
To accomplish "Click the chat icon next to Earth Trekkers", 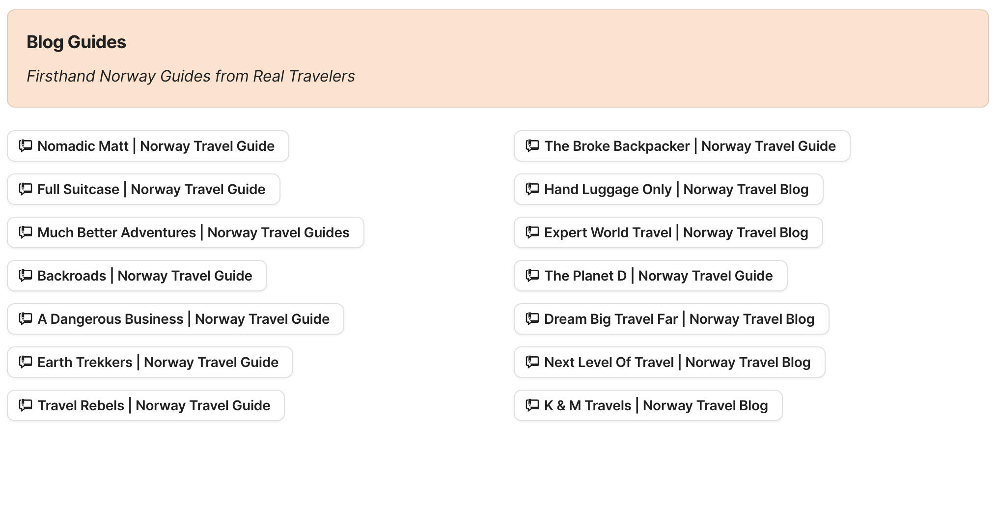I will [25, 362].
